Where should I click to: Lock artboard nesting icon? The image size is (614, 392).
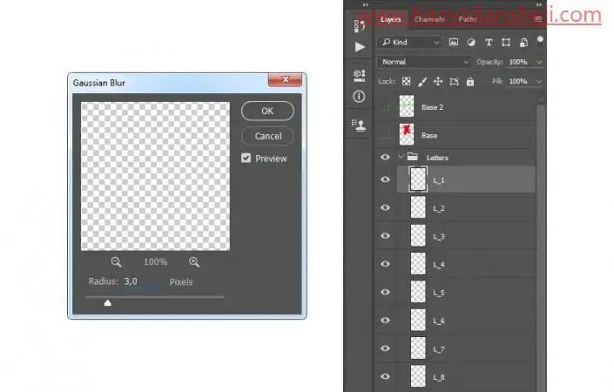pyautogui.click(x=455, y=82)
